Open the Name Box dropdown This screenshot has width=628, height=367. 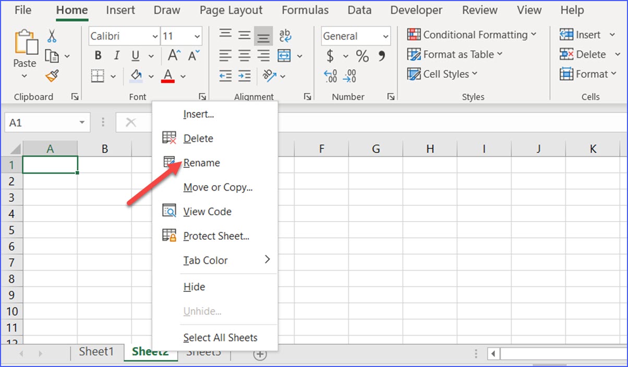(x=82, y=123)
